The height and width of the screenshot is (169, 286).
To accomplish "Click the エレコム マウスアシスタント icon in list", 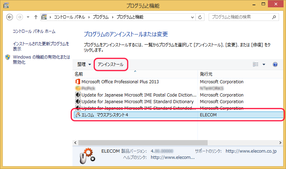I will click(78, 115).
